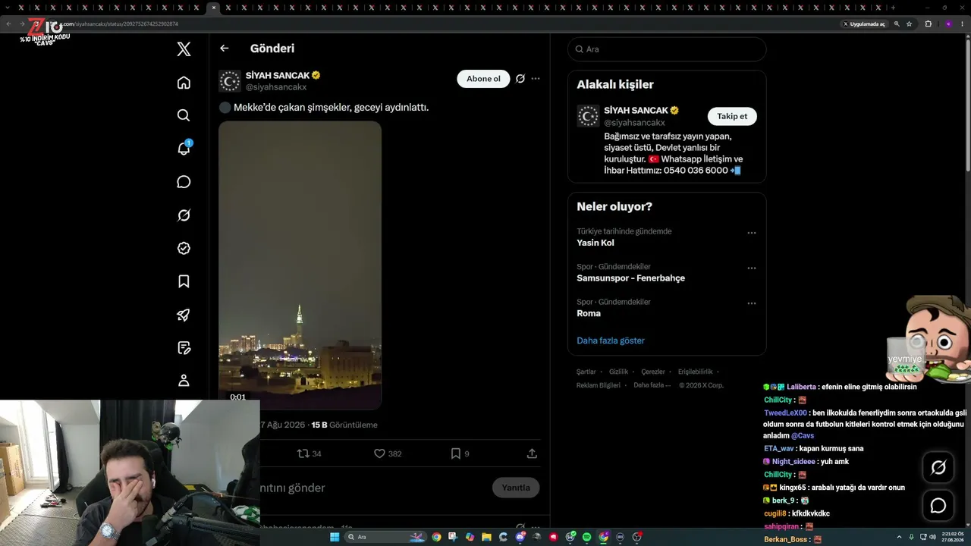Open the Yasin Kol trend
The width and height of the screenshot is (971, 546).
tap(595, 243)
